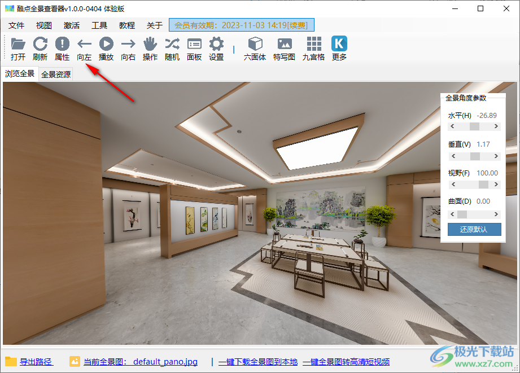The width and height of the screenshot is (520, 373).
Task: Click the app icon in the title bar
Action: [10, 8]
